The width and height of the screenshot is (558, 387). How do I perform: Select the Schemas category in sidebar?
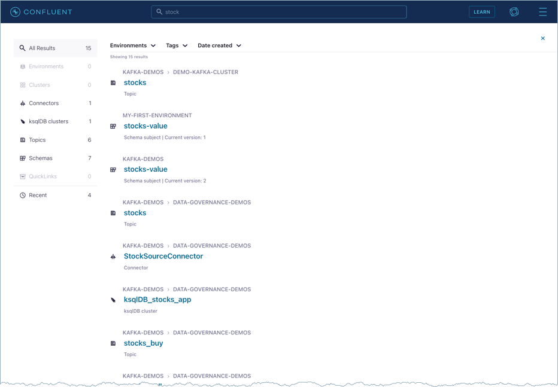(x=41, y=159)
